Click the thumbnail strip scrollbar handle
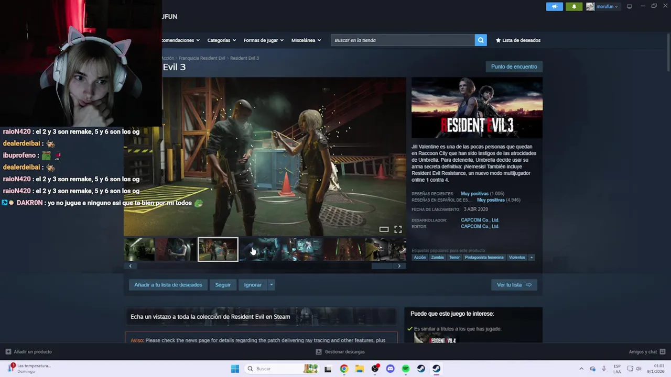This screenshot has width=671, height=377. point(382,266)
